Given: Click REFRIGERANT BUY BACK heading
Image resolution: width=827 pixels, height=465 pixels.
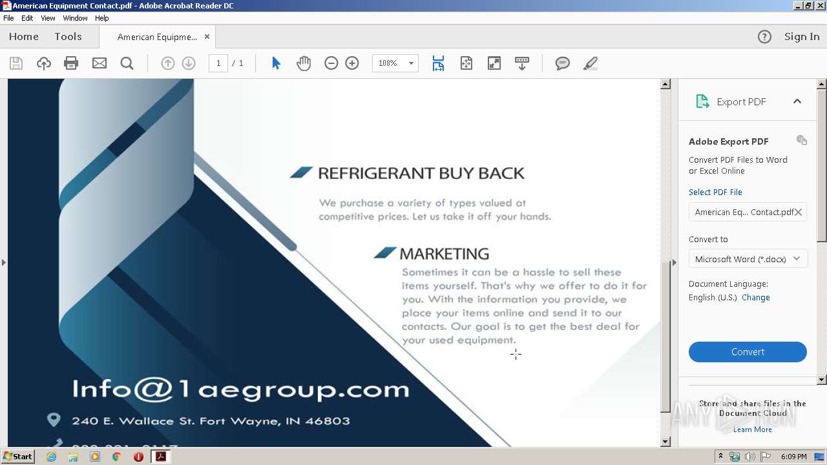Looking at the screenshot, I should coord(421,173).
